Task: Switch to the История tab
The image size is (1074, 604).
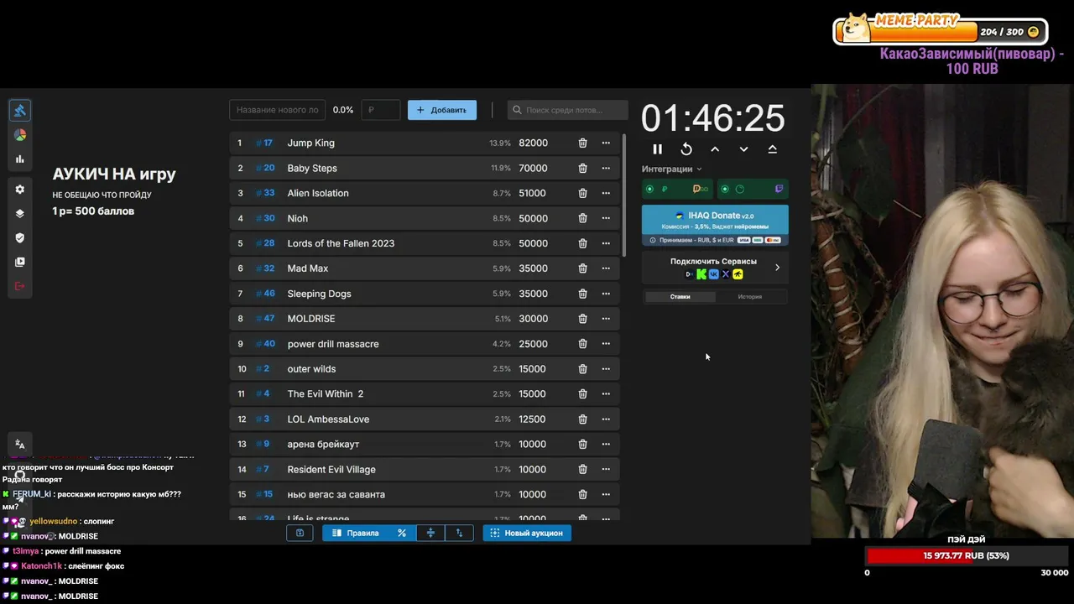Action: click(x=750, y=296)
